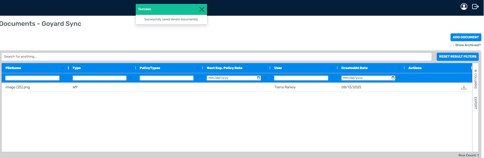
Task: Open the User column menu
Action: 332,68
